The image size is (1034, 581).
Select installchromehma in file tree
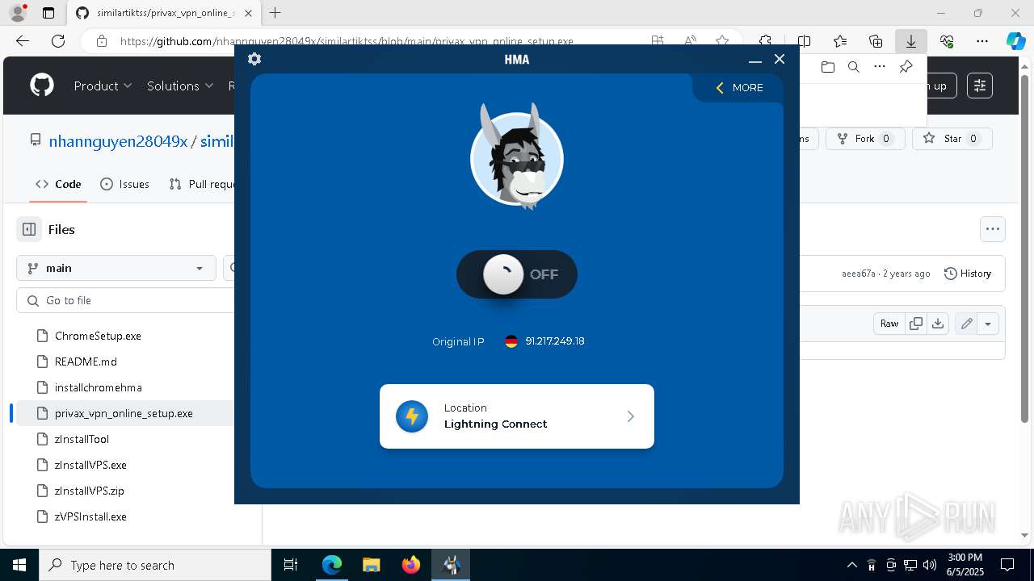(98, 387)
